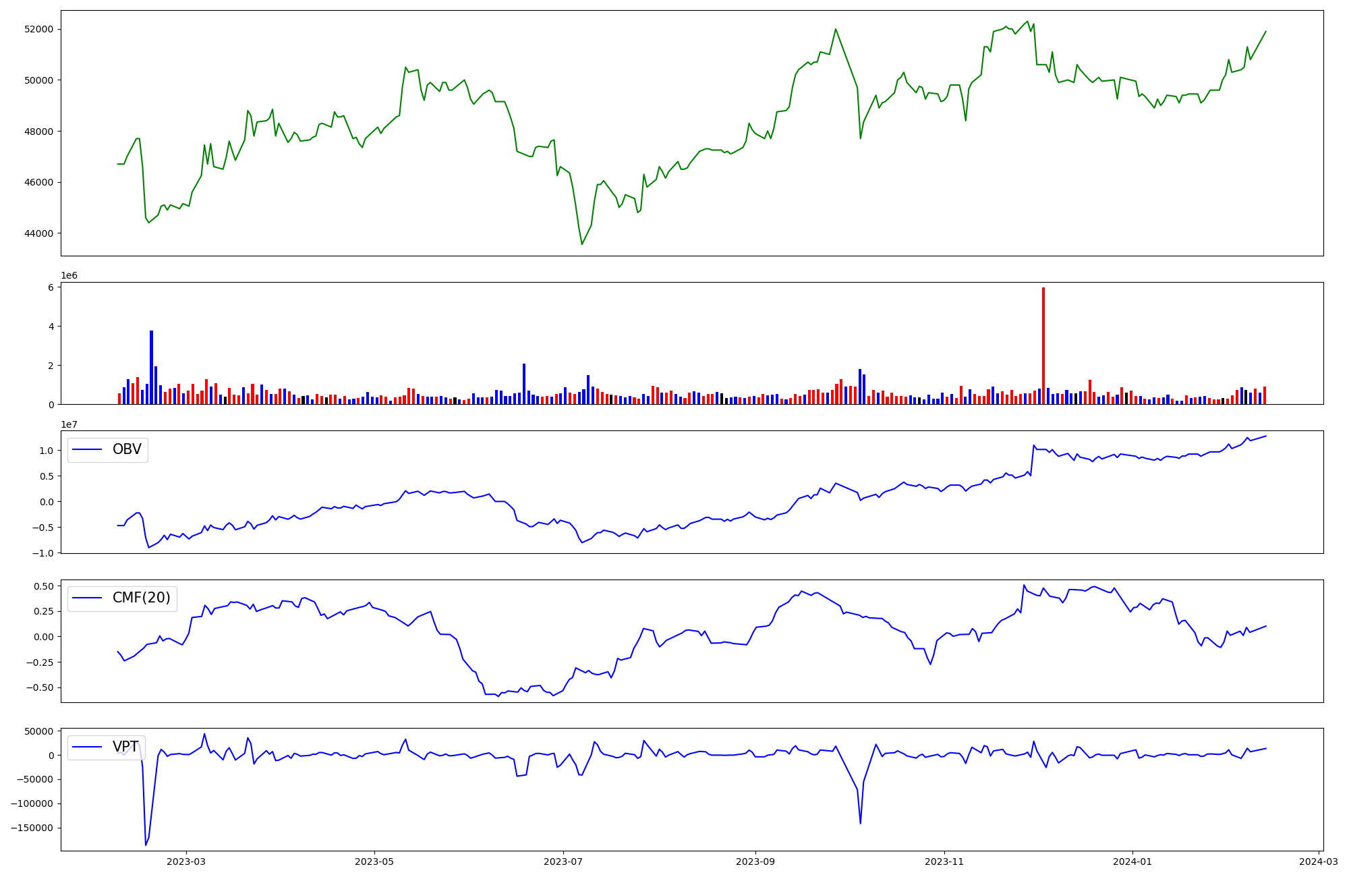The height and width of the screenshot is (877, 1349).
Task: Click the tallest red volume bar
Action: point(1043,345)
